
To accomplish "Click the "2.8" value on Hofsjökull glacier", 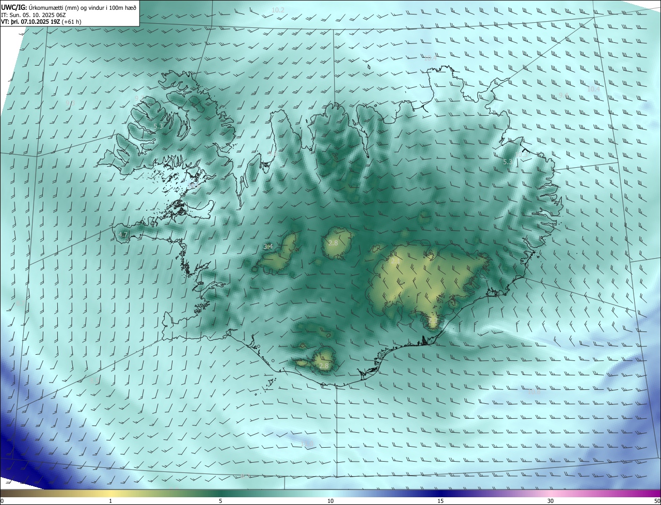I will [333, 243].
